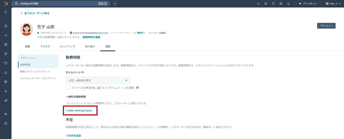
Task: Switch to the セットアップ tab
Action: pyautogui.click(x=68, y=46)
